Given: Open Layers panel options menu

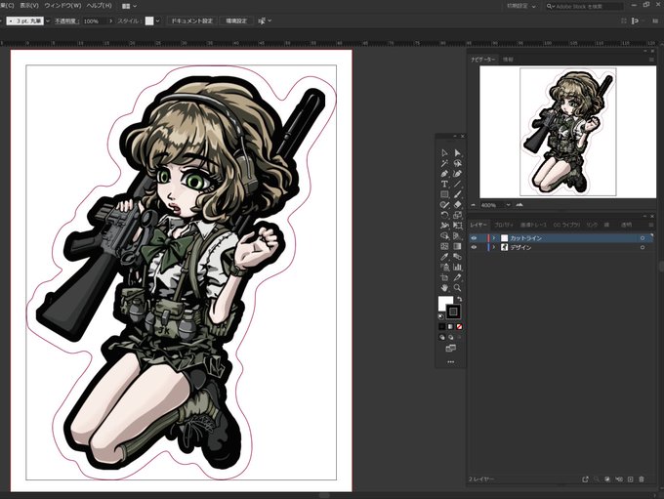Looking at the screenshot, I should [651, 225].
